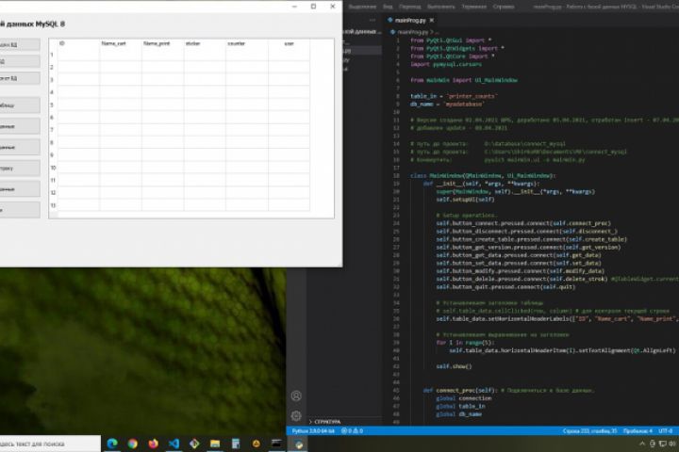Launch Google Chrome from the taskbar
This screenshot has height=452, width=679.
(x=133, y=444)
